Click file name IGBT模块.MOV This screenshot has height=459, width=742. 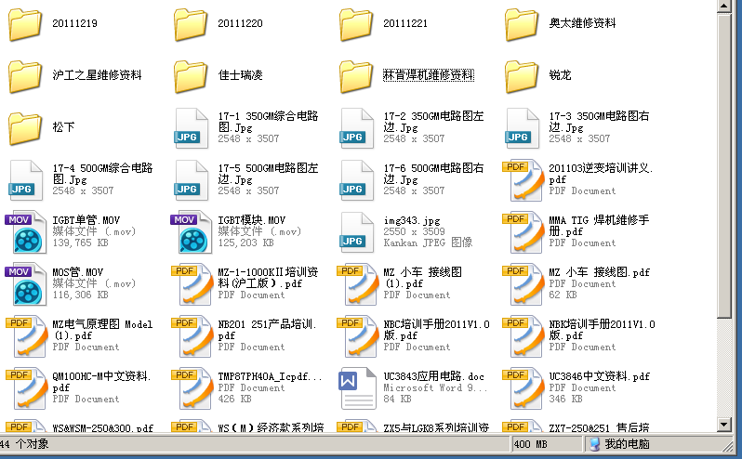tap(252, 220)
